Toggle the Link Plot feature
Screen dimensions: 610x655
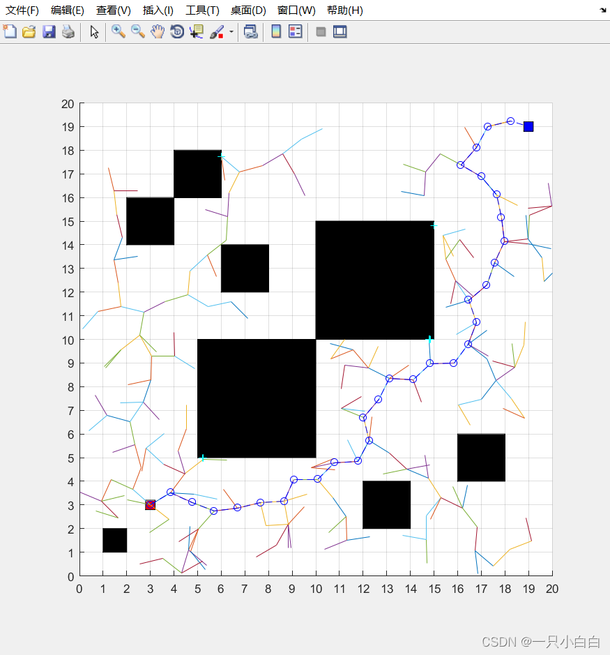point(251,31)
